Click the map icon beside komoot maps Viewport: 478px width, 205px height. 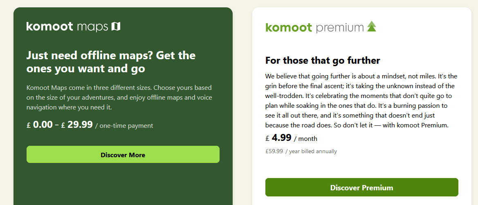pyautogui.click(x=116, y=27)
